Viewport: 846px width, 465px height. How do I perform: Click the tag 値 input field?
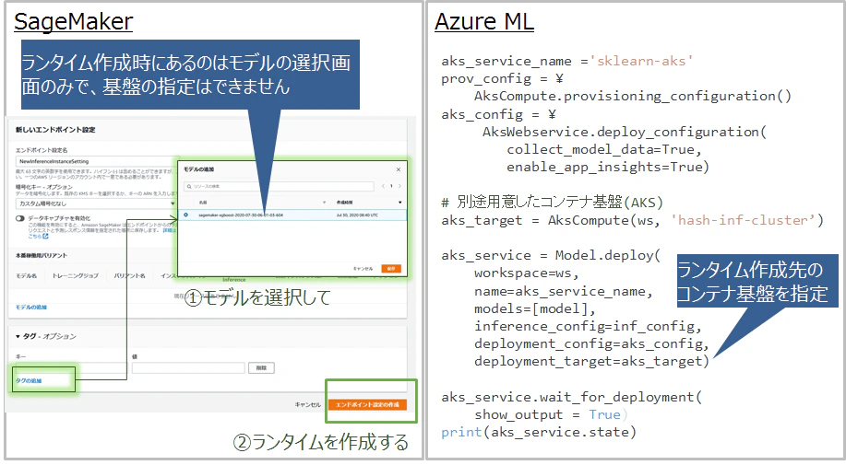(x=188, y=368)
